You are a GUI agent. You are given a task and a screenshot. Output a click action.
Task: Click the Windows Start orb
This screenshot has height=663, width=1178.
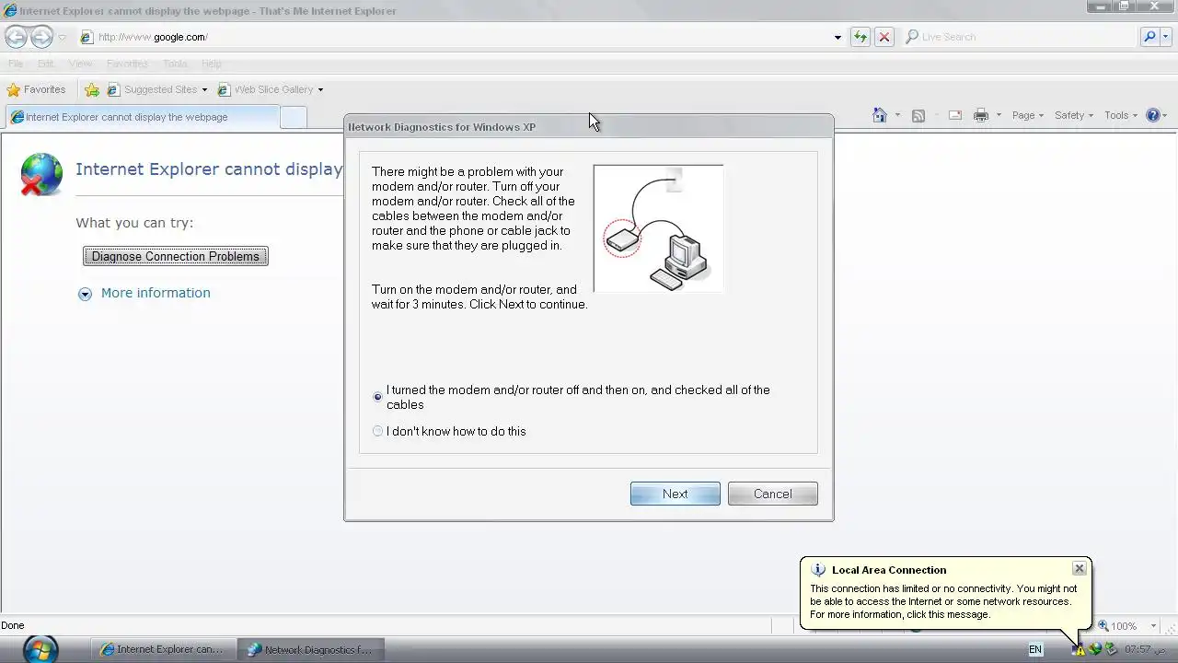coord(40,649)
